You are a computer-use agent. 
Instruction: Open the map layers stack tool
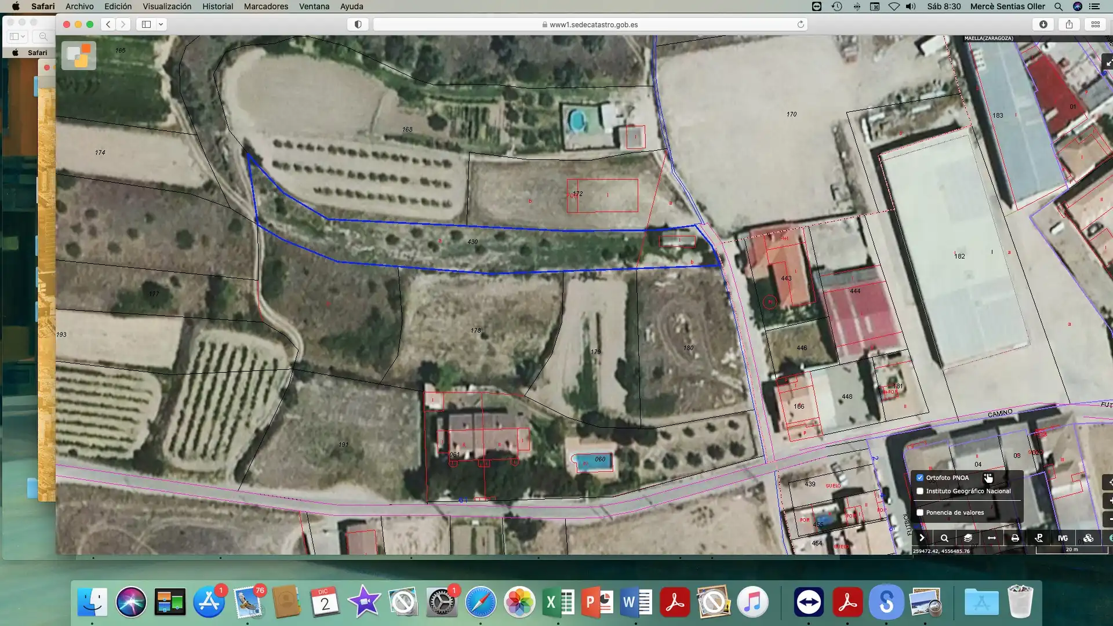tap(968, 538)
